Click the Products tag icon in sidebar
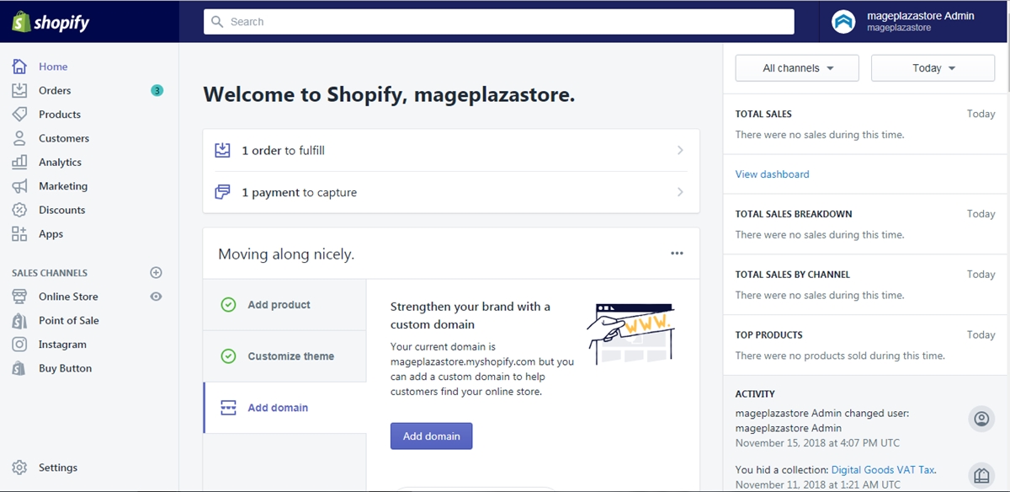The height and width of the screenshot is (492, 1010). point(19,115)
